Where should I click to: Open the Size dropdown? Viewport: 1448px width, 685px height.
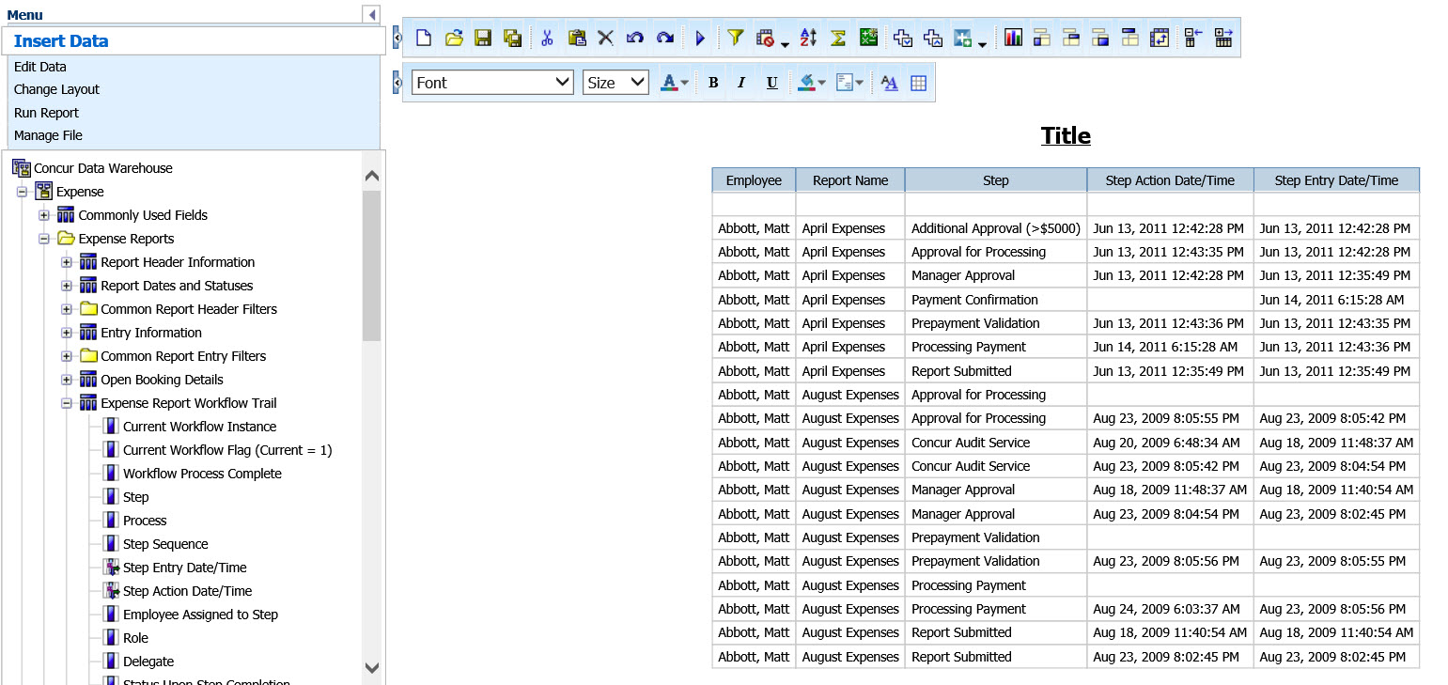615,83
